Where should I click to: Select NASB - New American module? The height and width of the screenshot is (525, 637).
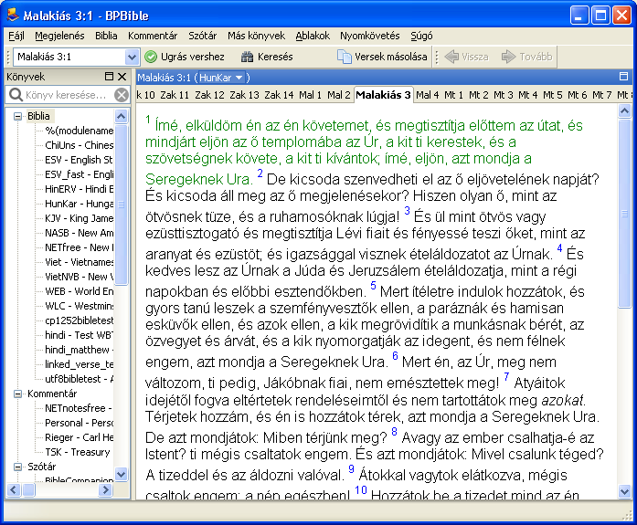(x=79, y=233)
